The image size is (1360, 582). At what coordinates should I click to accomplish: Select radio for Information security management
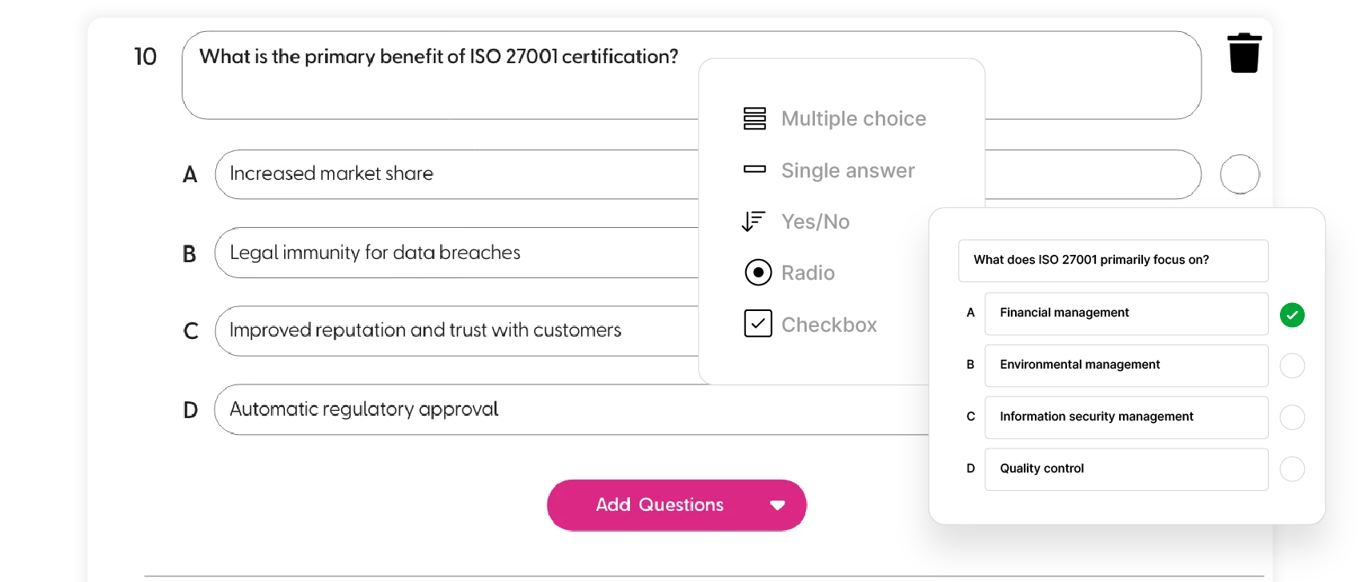1292,417
